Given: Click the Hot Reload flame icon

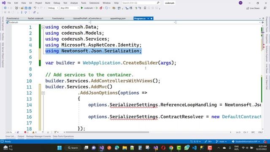Looking at the screenshot, I should [x=101, y=8].
